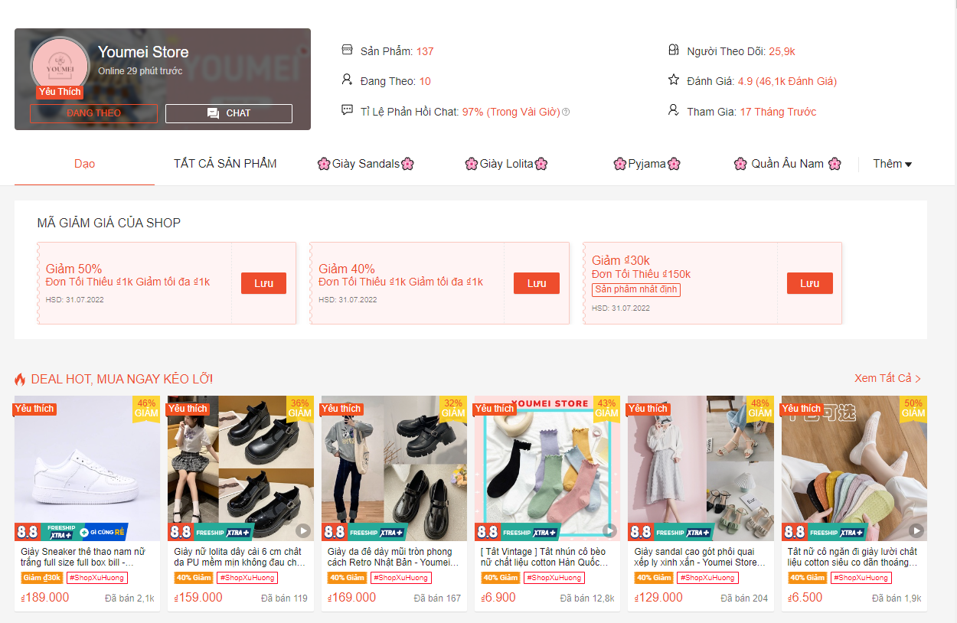This screenshot has width=957, height=623.
Task: Click the flame icon next to DEAL HOT heading
Action: 22,378
